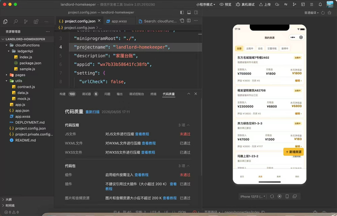Toggle the left sidebar layout icon
The height and width of the screenshot is (216, 337).
[182, 13]
